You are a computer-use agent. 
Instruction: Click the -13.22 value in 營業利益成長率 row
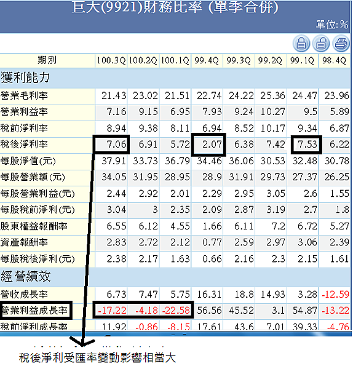click(x=335, y=311)
